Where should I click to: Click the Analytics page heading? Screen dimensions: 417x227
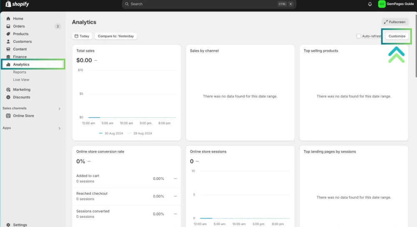(x=84, y=22)
